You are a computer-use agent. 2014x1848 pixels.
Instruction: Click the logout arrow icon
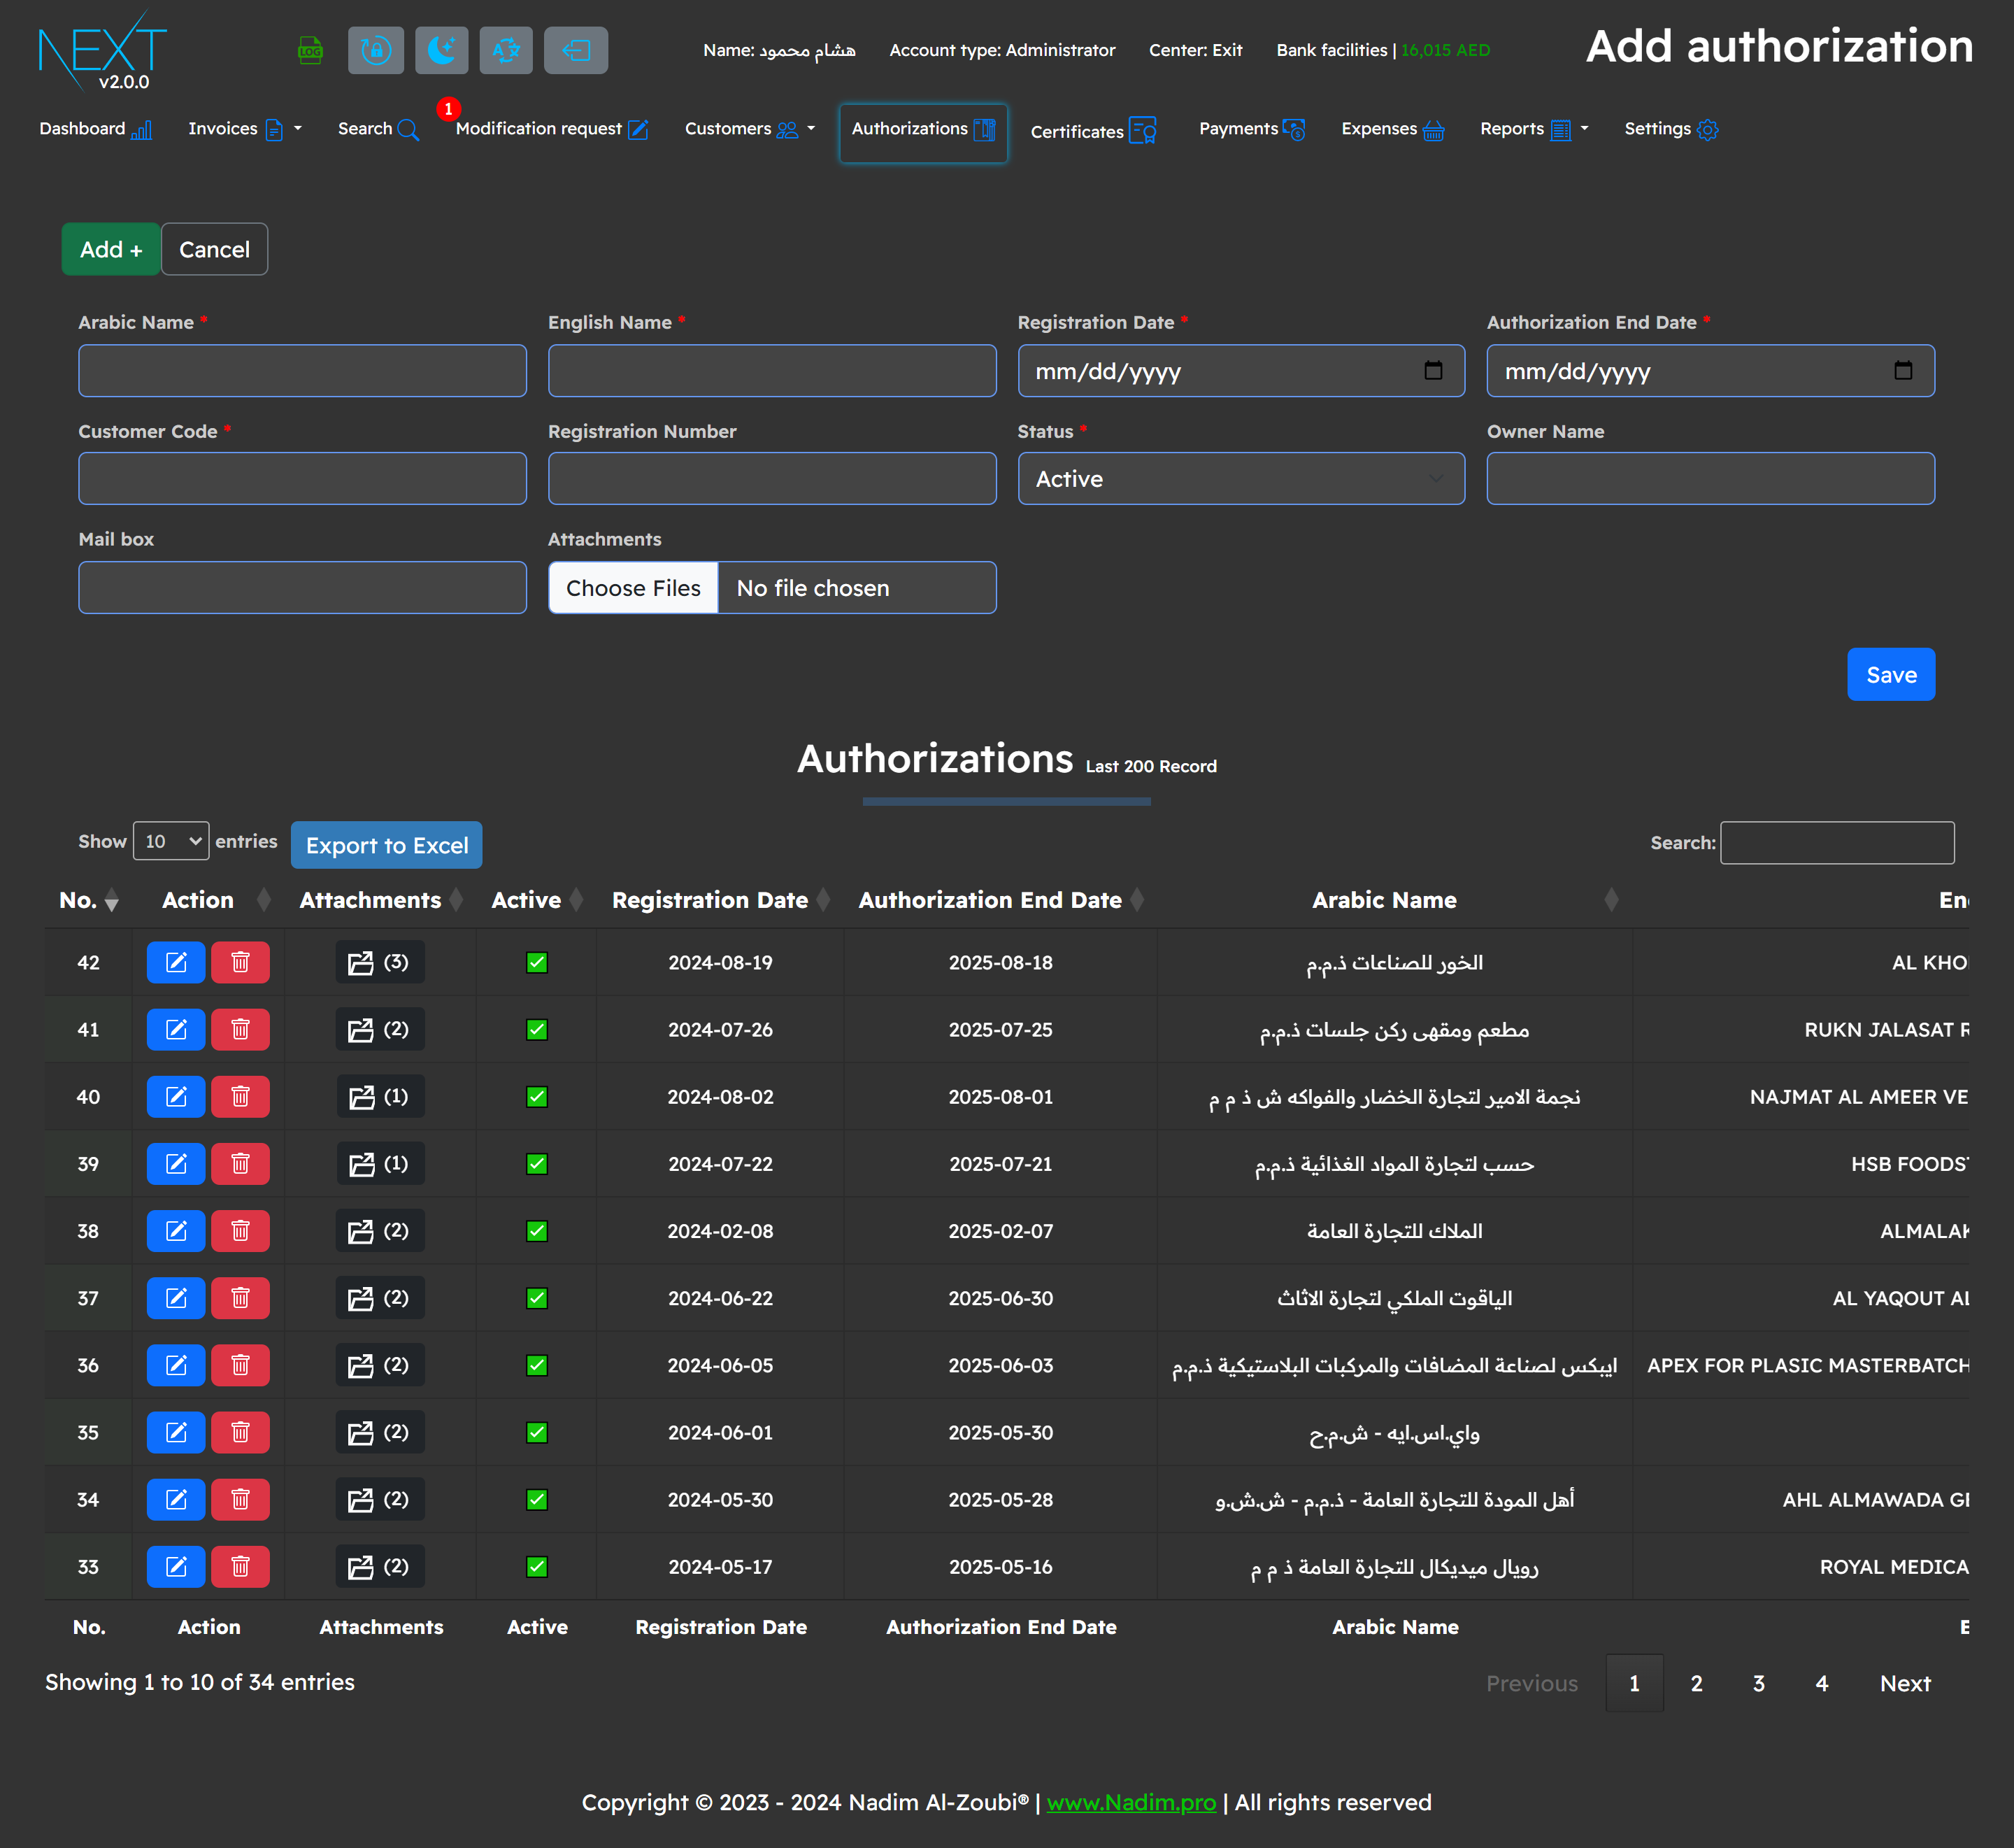[576, 50]
